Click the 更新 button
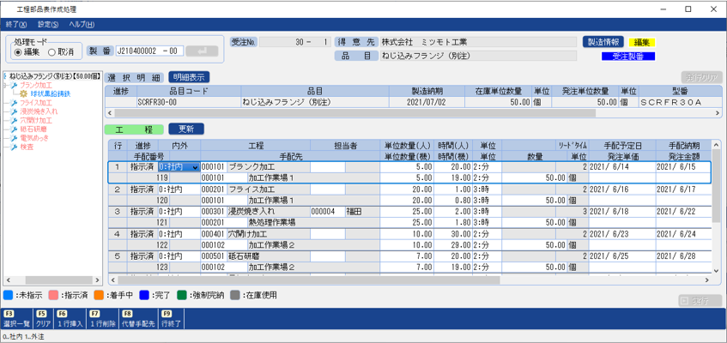727x343 pixels. pyautogui.click(x=186, y=129)
